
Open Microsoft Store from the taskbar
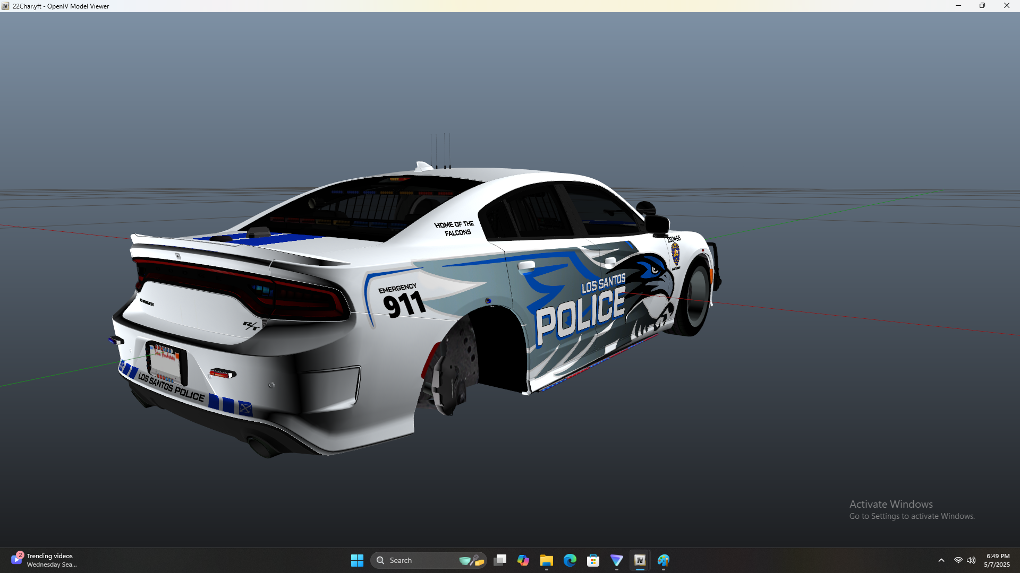[593, 560]
